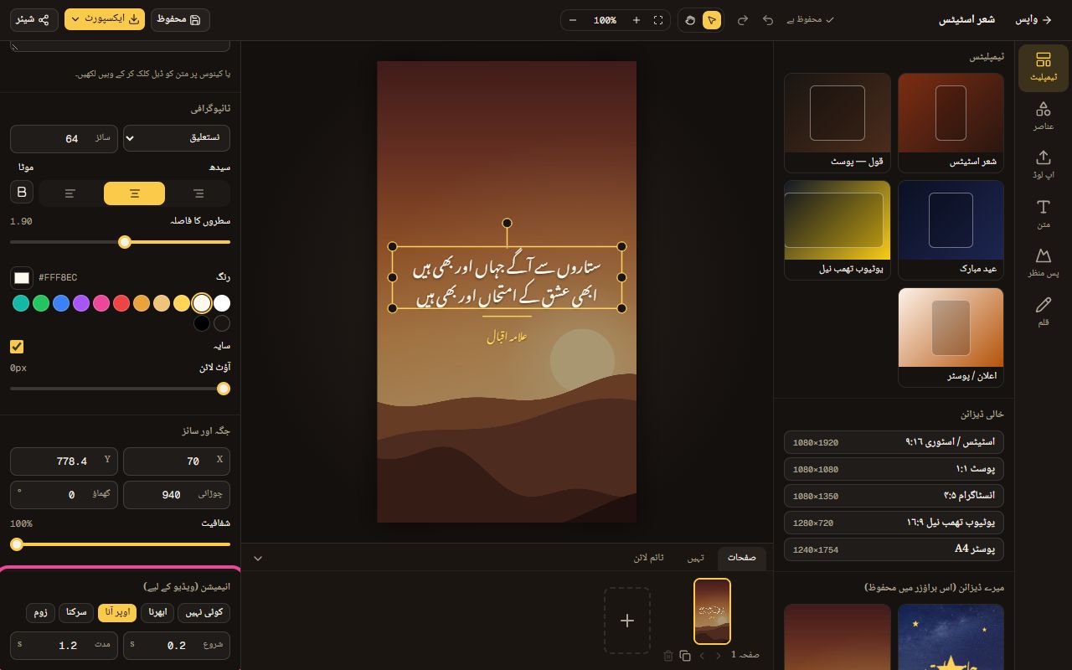
Task: Select the عید مبارک template thumbnail
Action: pyautogui.click(x=951, y=229)
